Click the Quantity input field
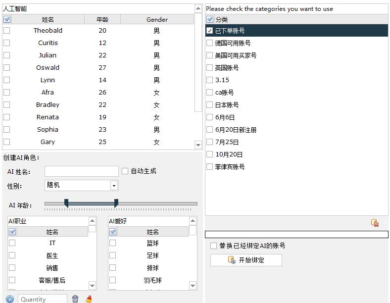This screenshot has height=303, width=390. 43,299
